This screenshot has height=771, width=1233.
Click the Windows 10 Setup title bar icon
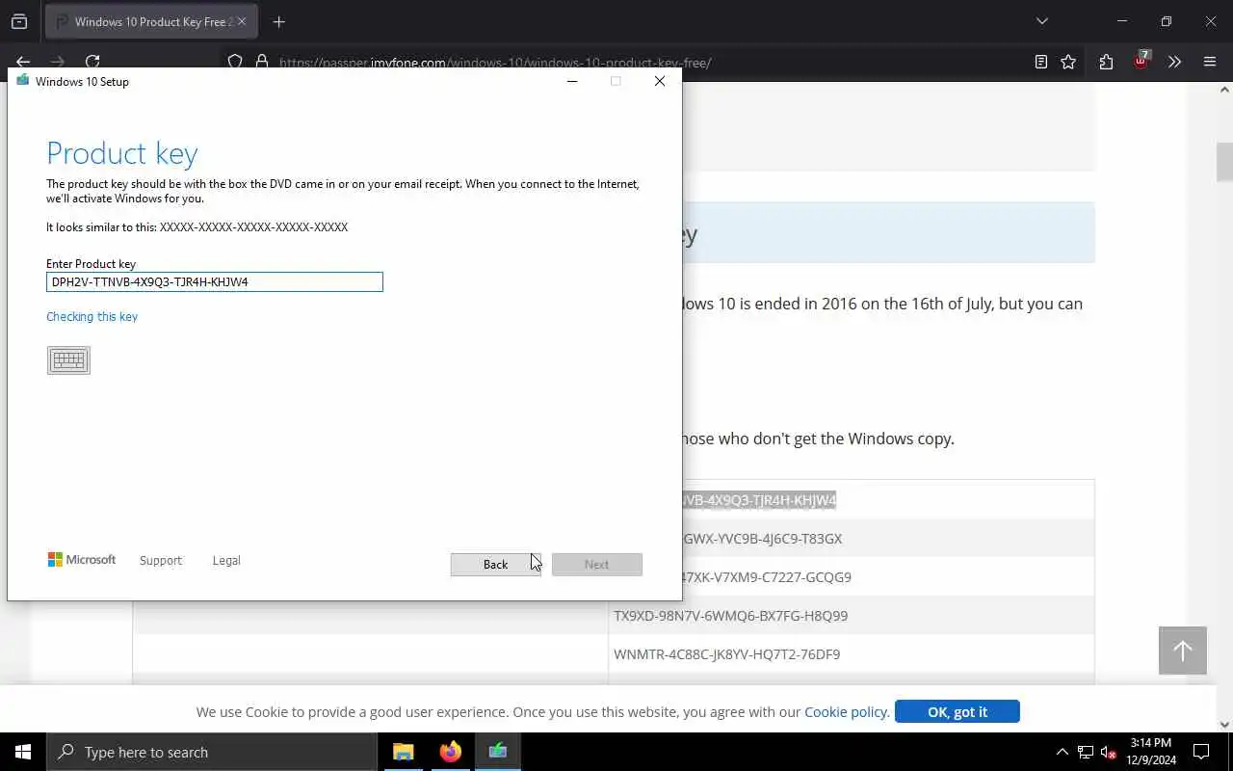[23, 81]
